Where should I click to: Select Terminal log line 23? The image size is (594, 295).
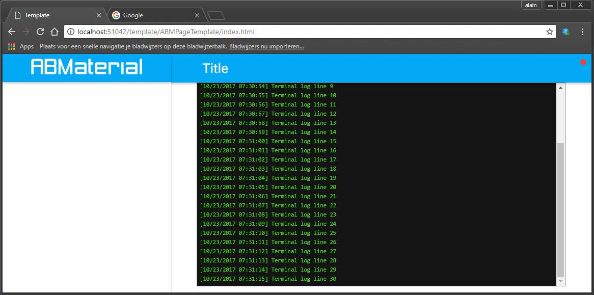click(268, 214)
